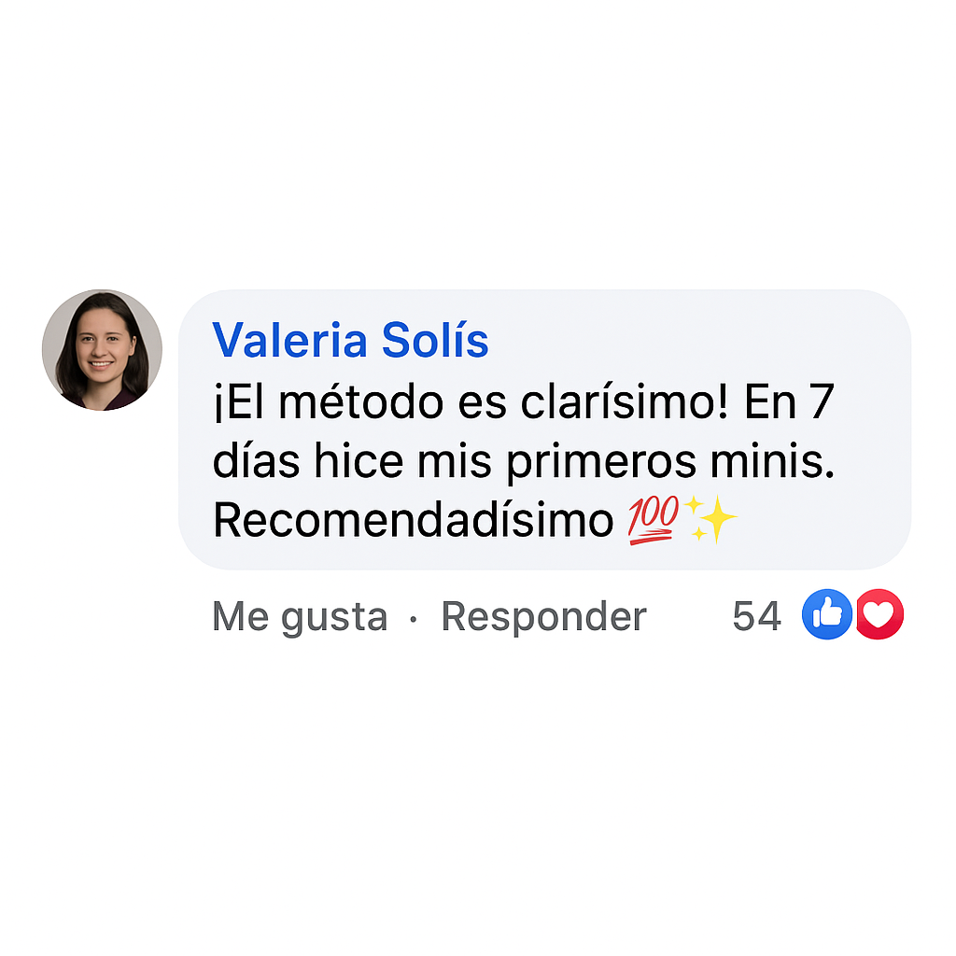This screenshot has width=956, height=956.
Task: Click the first name Valeria in the header
Action: coord(289,340)
